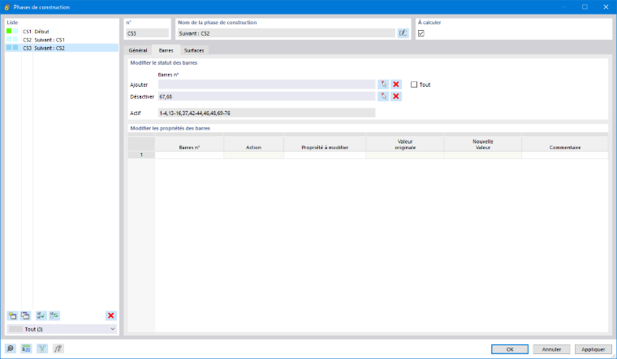Click the Action cell in row 1
This screenshot has width=617, height=359.
pos(253,155)
